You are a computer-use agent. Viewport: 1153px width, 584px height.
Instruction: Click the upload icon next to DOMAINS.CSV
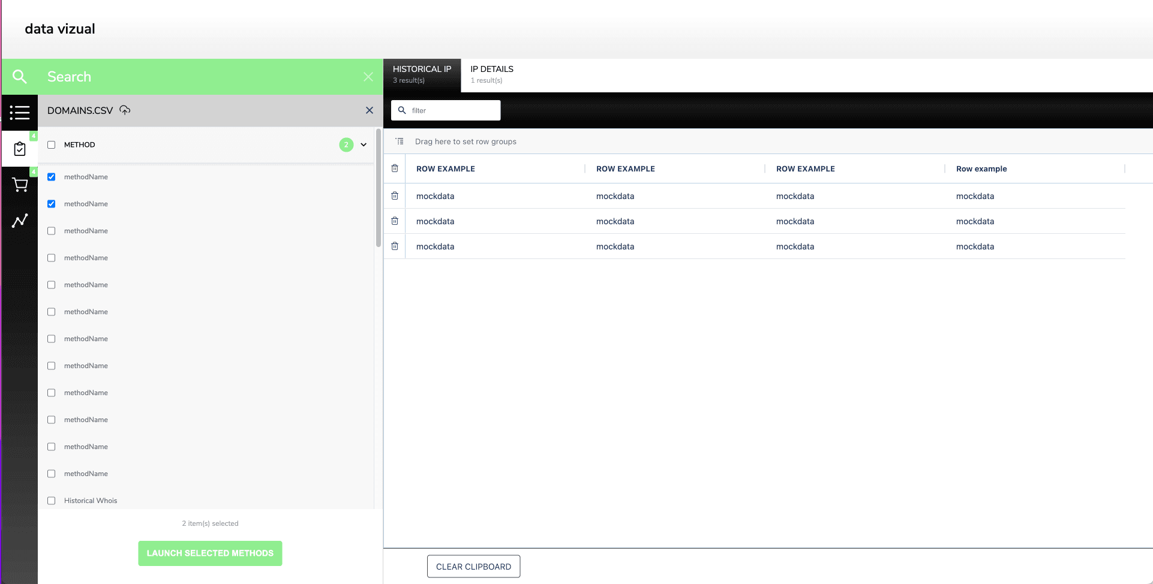pos(125,110)
